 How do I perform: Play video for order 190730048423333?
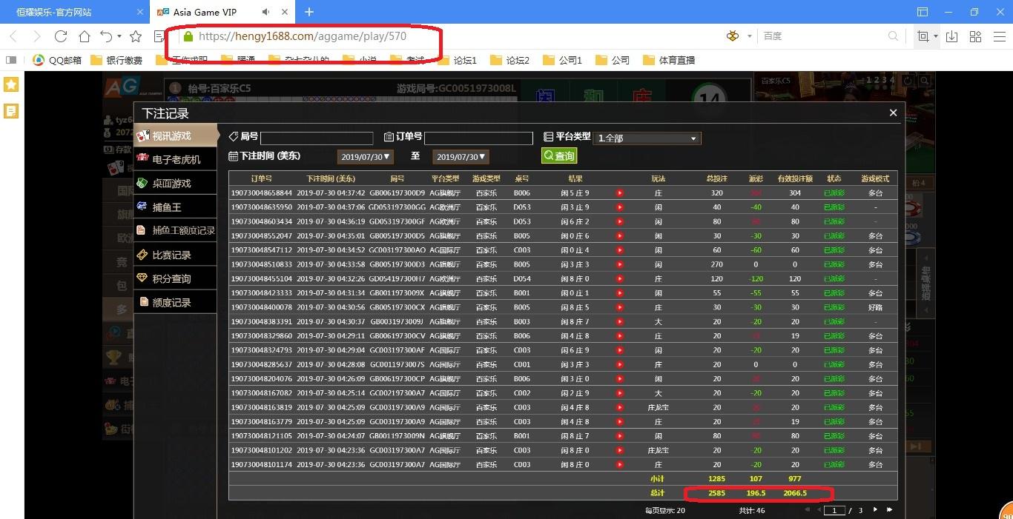pos(620,293)
